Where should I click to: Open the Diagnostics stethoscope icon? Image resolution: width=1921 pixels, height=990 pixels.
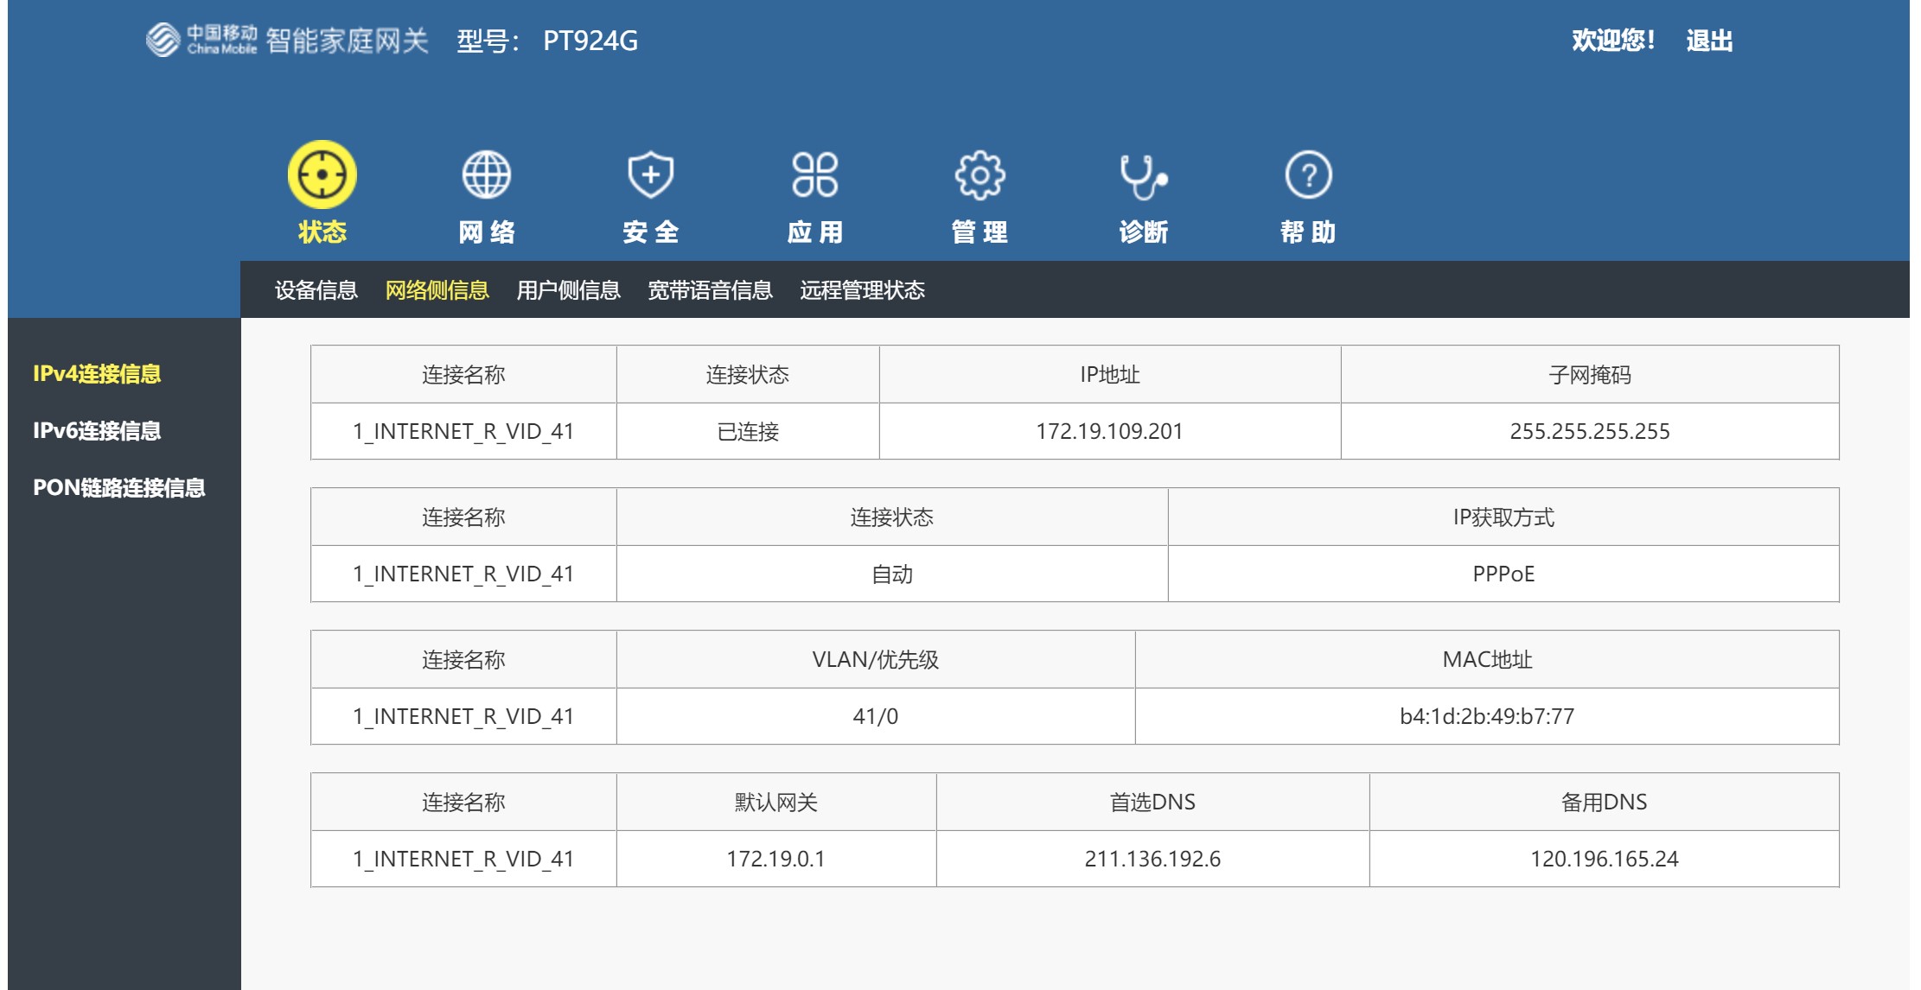(x=1143, y=176)
